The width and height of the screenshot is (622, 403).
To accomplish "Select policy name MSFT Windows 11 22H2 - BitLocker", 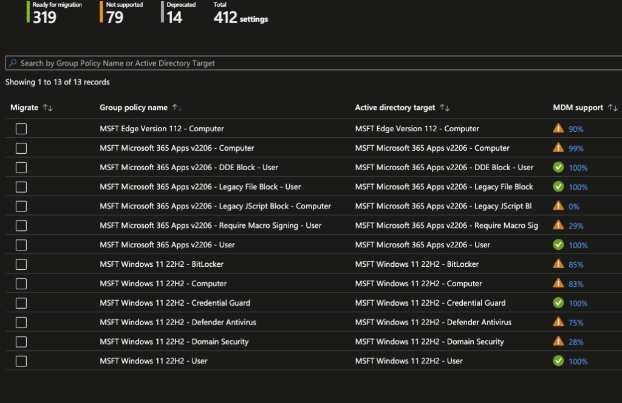I will (x=162, y=264).
